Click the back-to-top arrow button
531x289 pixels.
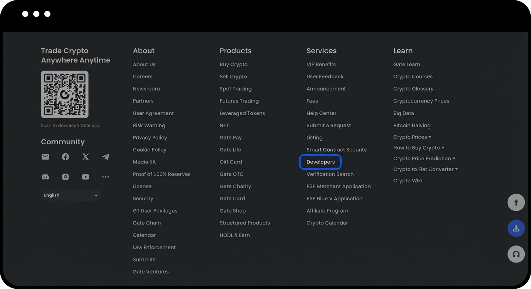point(516,202)
